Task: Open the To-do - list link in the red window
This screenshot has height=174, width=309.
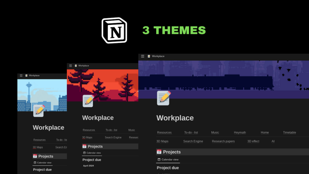Action: [x=111, y=130]
